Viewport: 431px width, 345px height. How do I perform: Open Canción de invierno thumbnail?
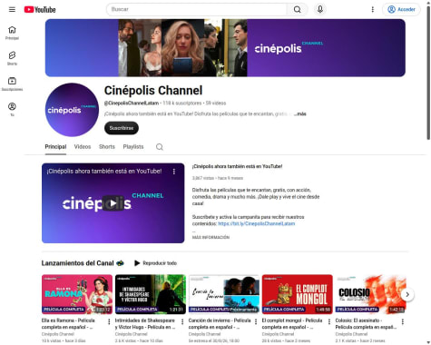click(224, 294)
